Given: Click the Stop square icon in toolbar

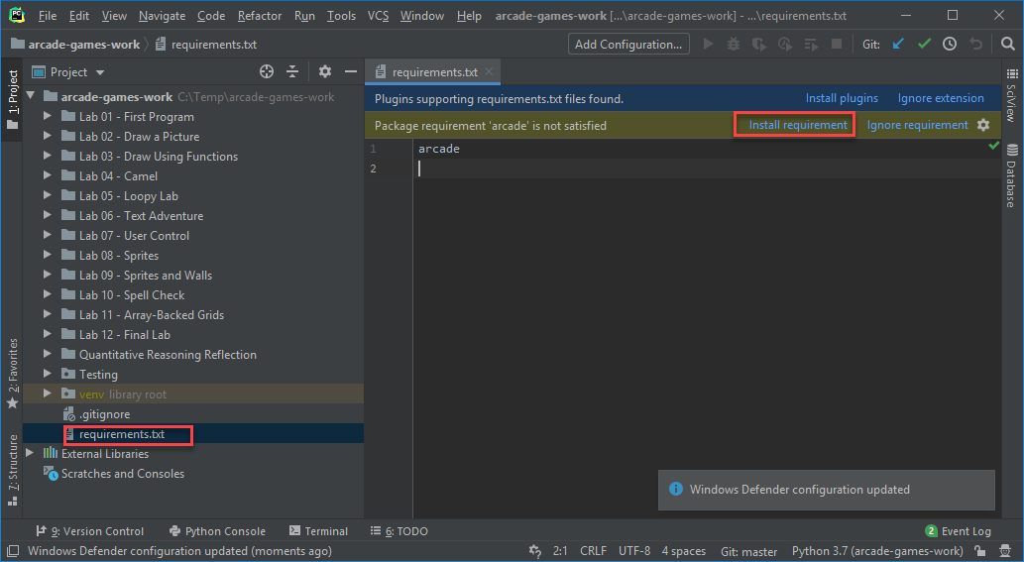Looking at the screenshot, I should click(x=836, y=45).
